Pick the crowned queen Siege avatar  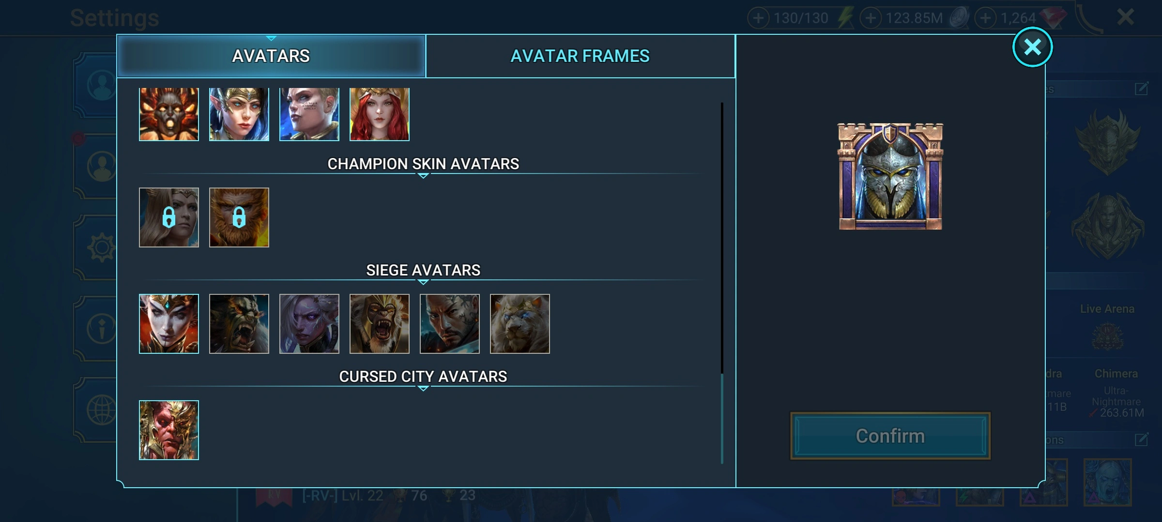[x=169, y=324]
